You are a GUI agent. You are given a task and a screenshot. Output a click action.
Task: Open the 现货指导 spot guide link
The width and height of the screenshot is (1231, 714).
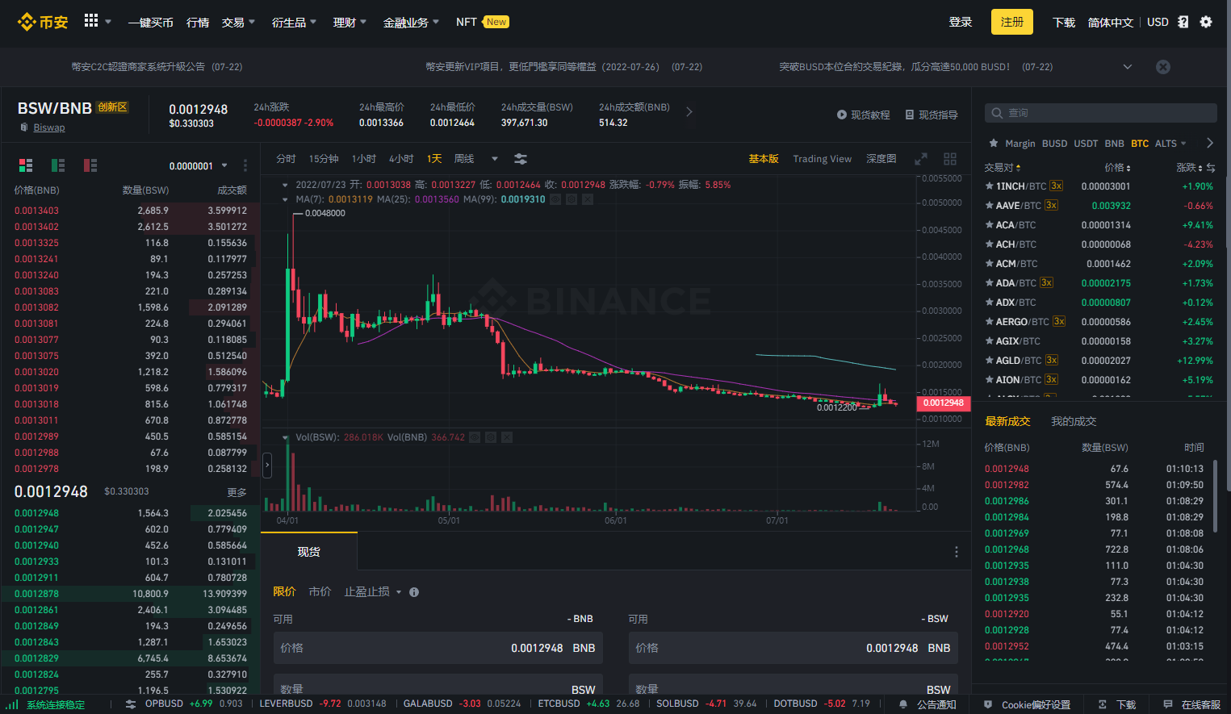pyautogui.click(x=932, y=115)
